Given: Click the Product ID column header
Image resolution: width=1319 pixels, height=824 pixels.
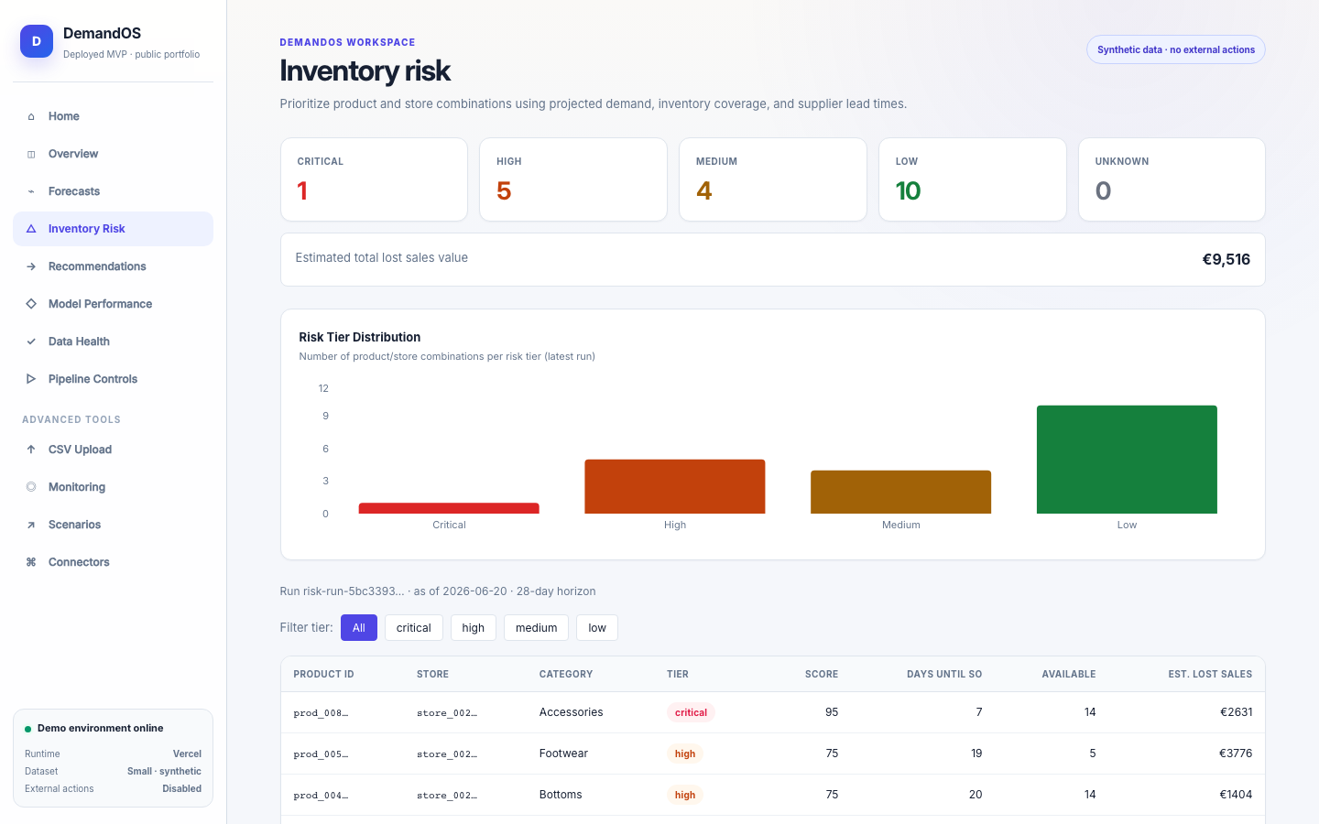Looking at the screenshot, I should click(323, 674).
